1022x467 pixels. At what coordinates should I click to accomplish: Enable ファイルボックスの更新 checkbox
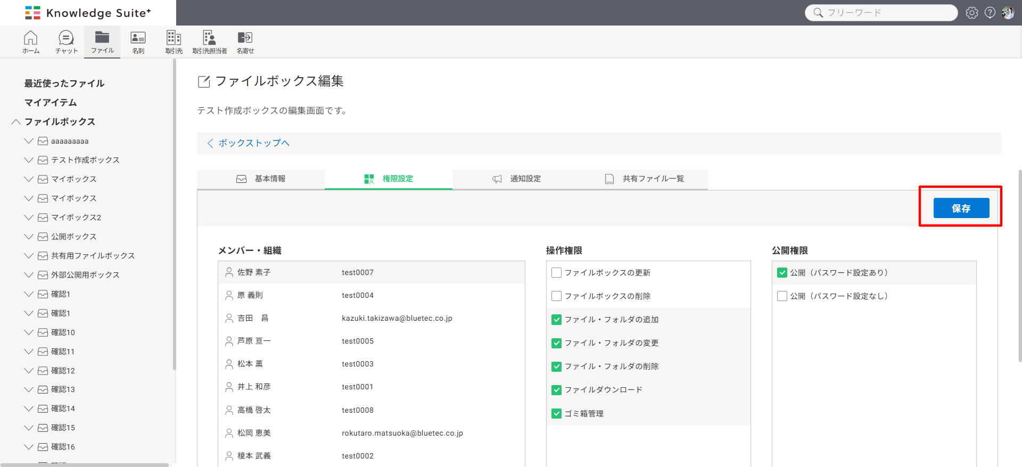(557, 273)
